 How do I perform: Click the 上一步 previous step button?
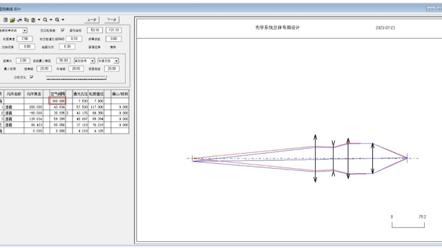(x=92, y=20)
